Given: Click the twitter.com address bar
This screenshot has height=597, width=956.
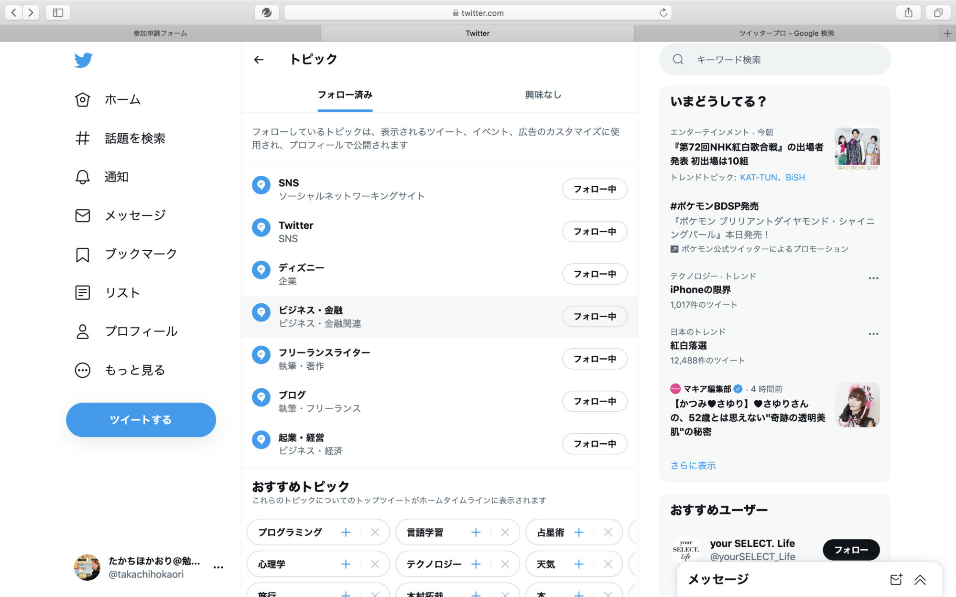Looking at the screenshot, I should click(478, 13).
